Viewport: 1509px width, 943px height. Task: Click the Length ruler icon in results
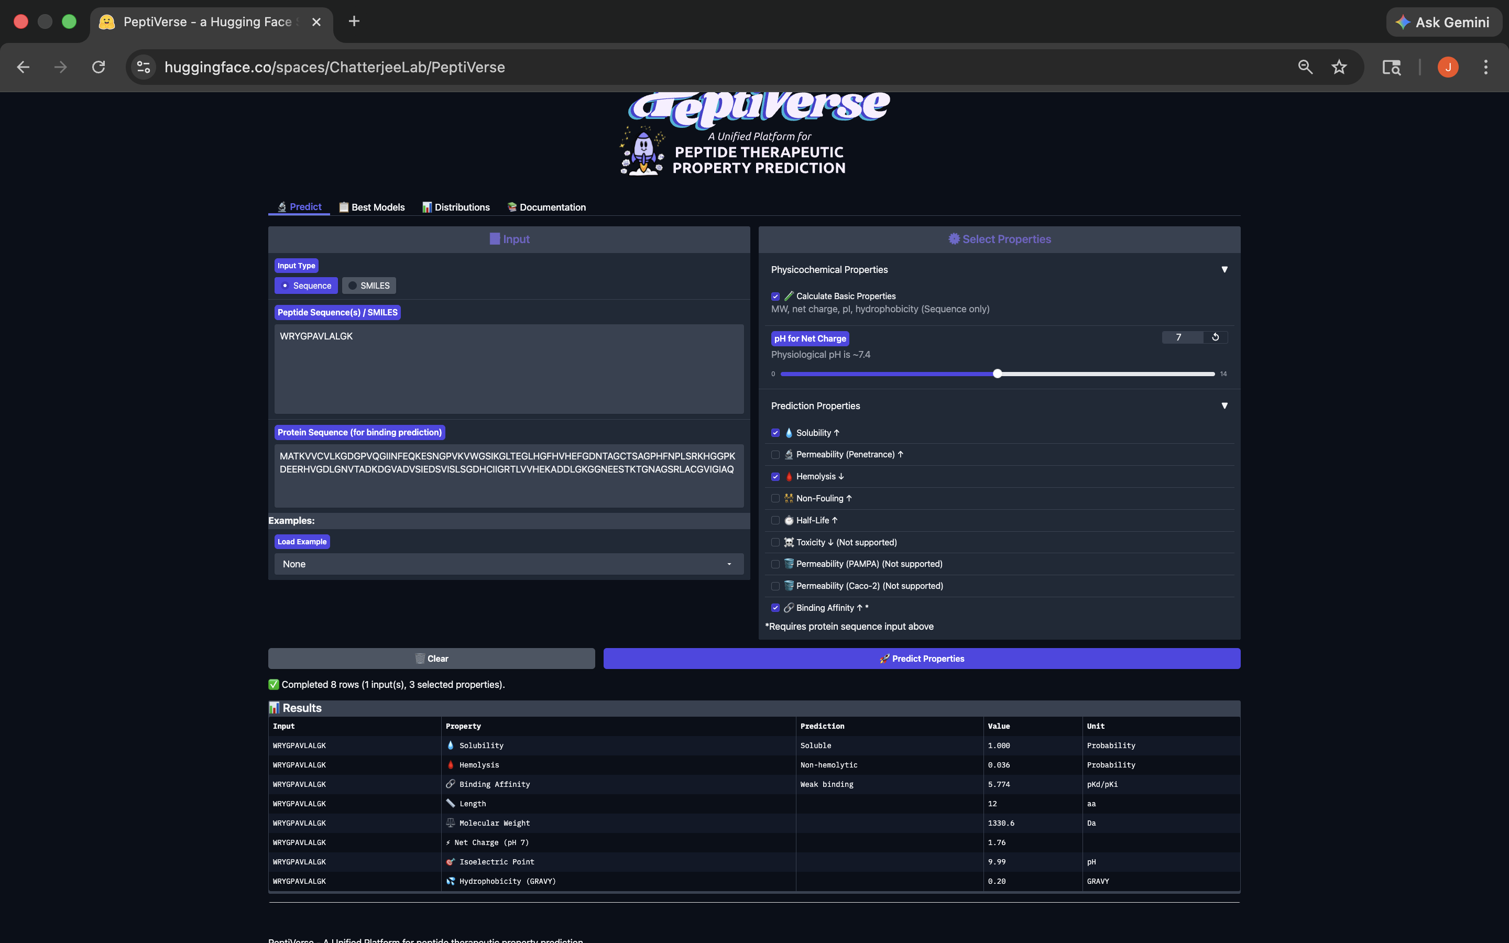pos(451,803)
